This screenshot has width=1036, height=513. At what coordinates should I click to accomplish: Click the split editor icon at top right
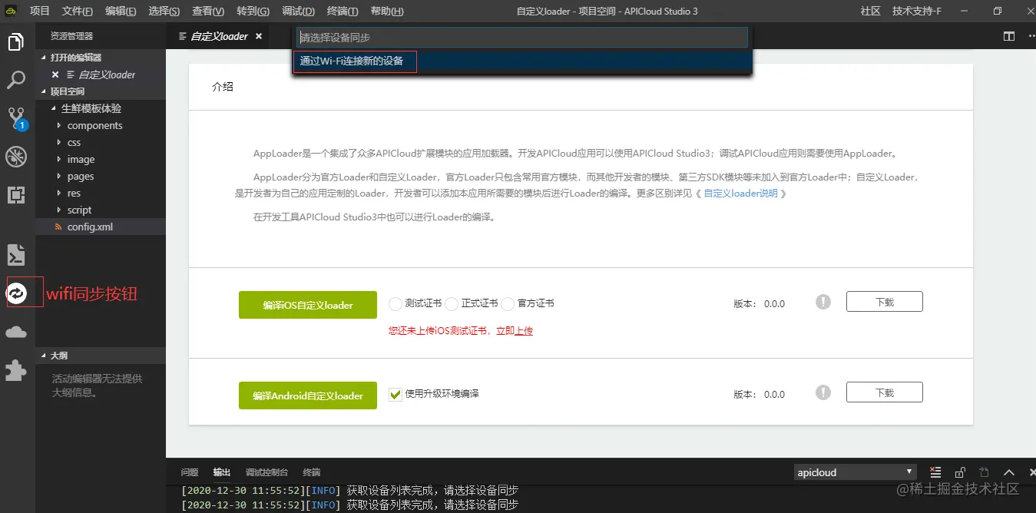1008,36
